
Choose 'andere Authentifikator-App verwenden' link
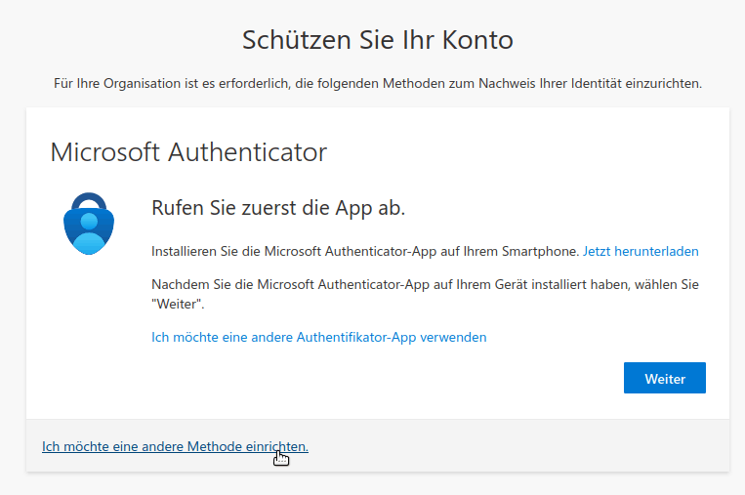click(319, 337)
